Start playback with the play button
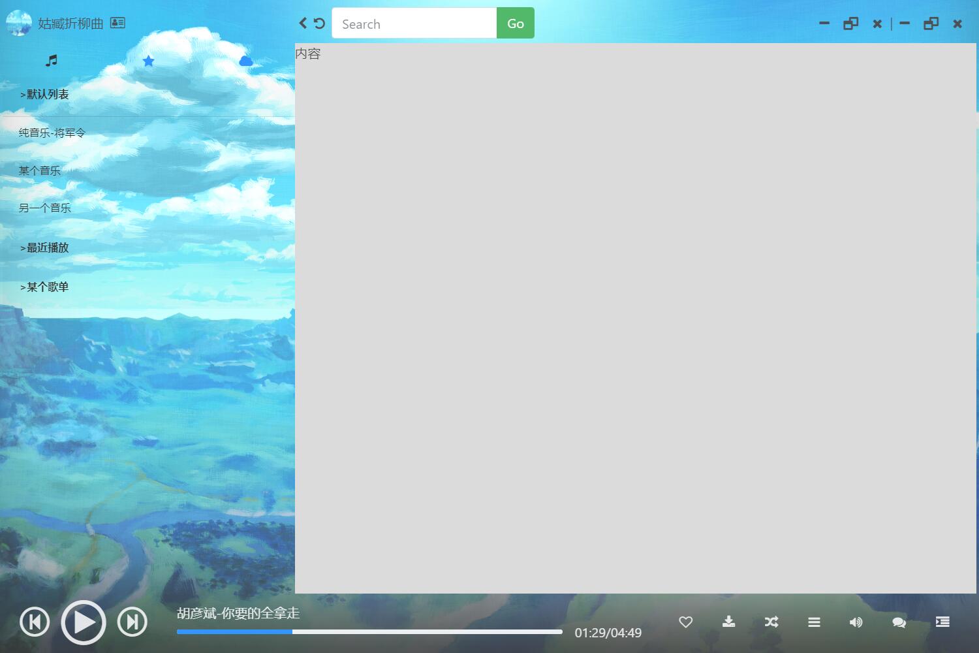The width and height of the screenshot is (979, 653). click(84, 622)
